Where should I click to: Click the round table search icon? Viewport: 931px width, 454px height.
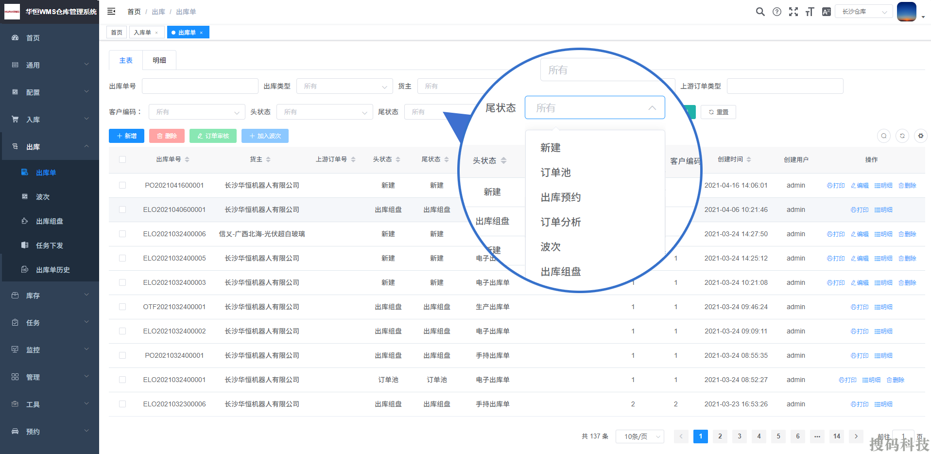pyautogui.click(x=884, y=136)
